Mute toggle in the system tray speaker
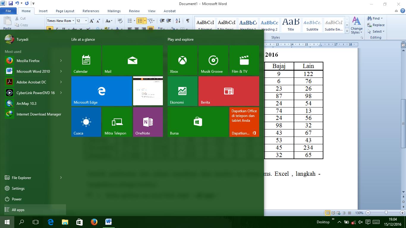This screenshot has width=406, height=228. pyautogui.click(x=361, y=222)
